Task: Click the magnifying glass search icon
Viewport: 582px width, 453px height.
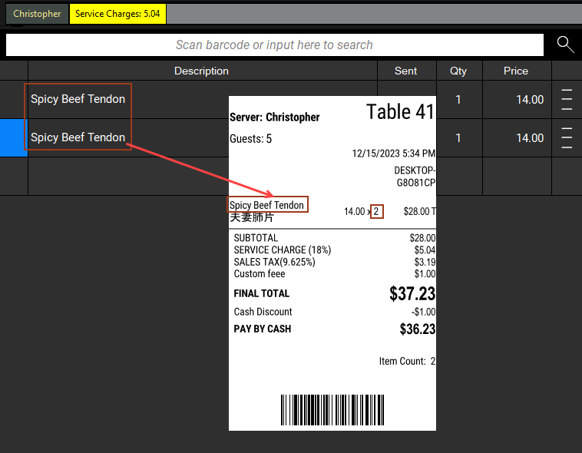Action: (x=565, y=45)
